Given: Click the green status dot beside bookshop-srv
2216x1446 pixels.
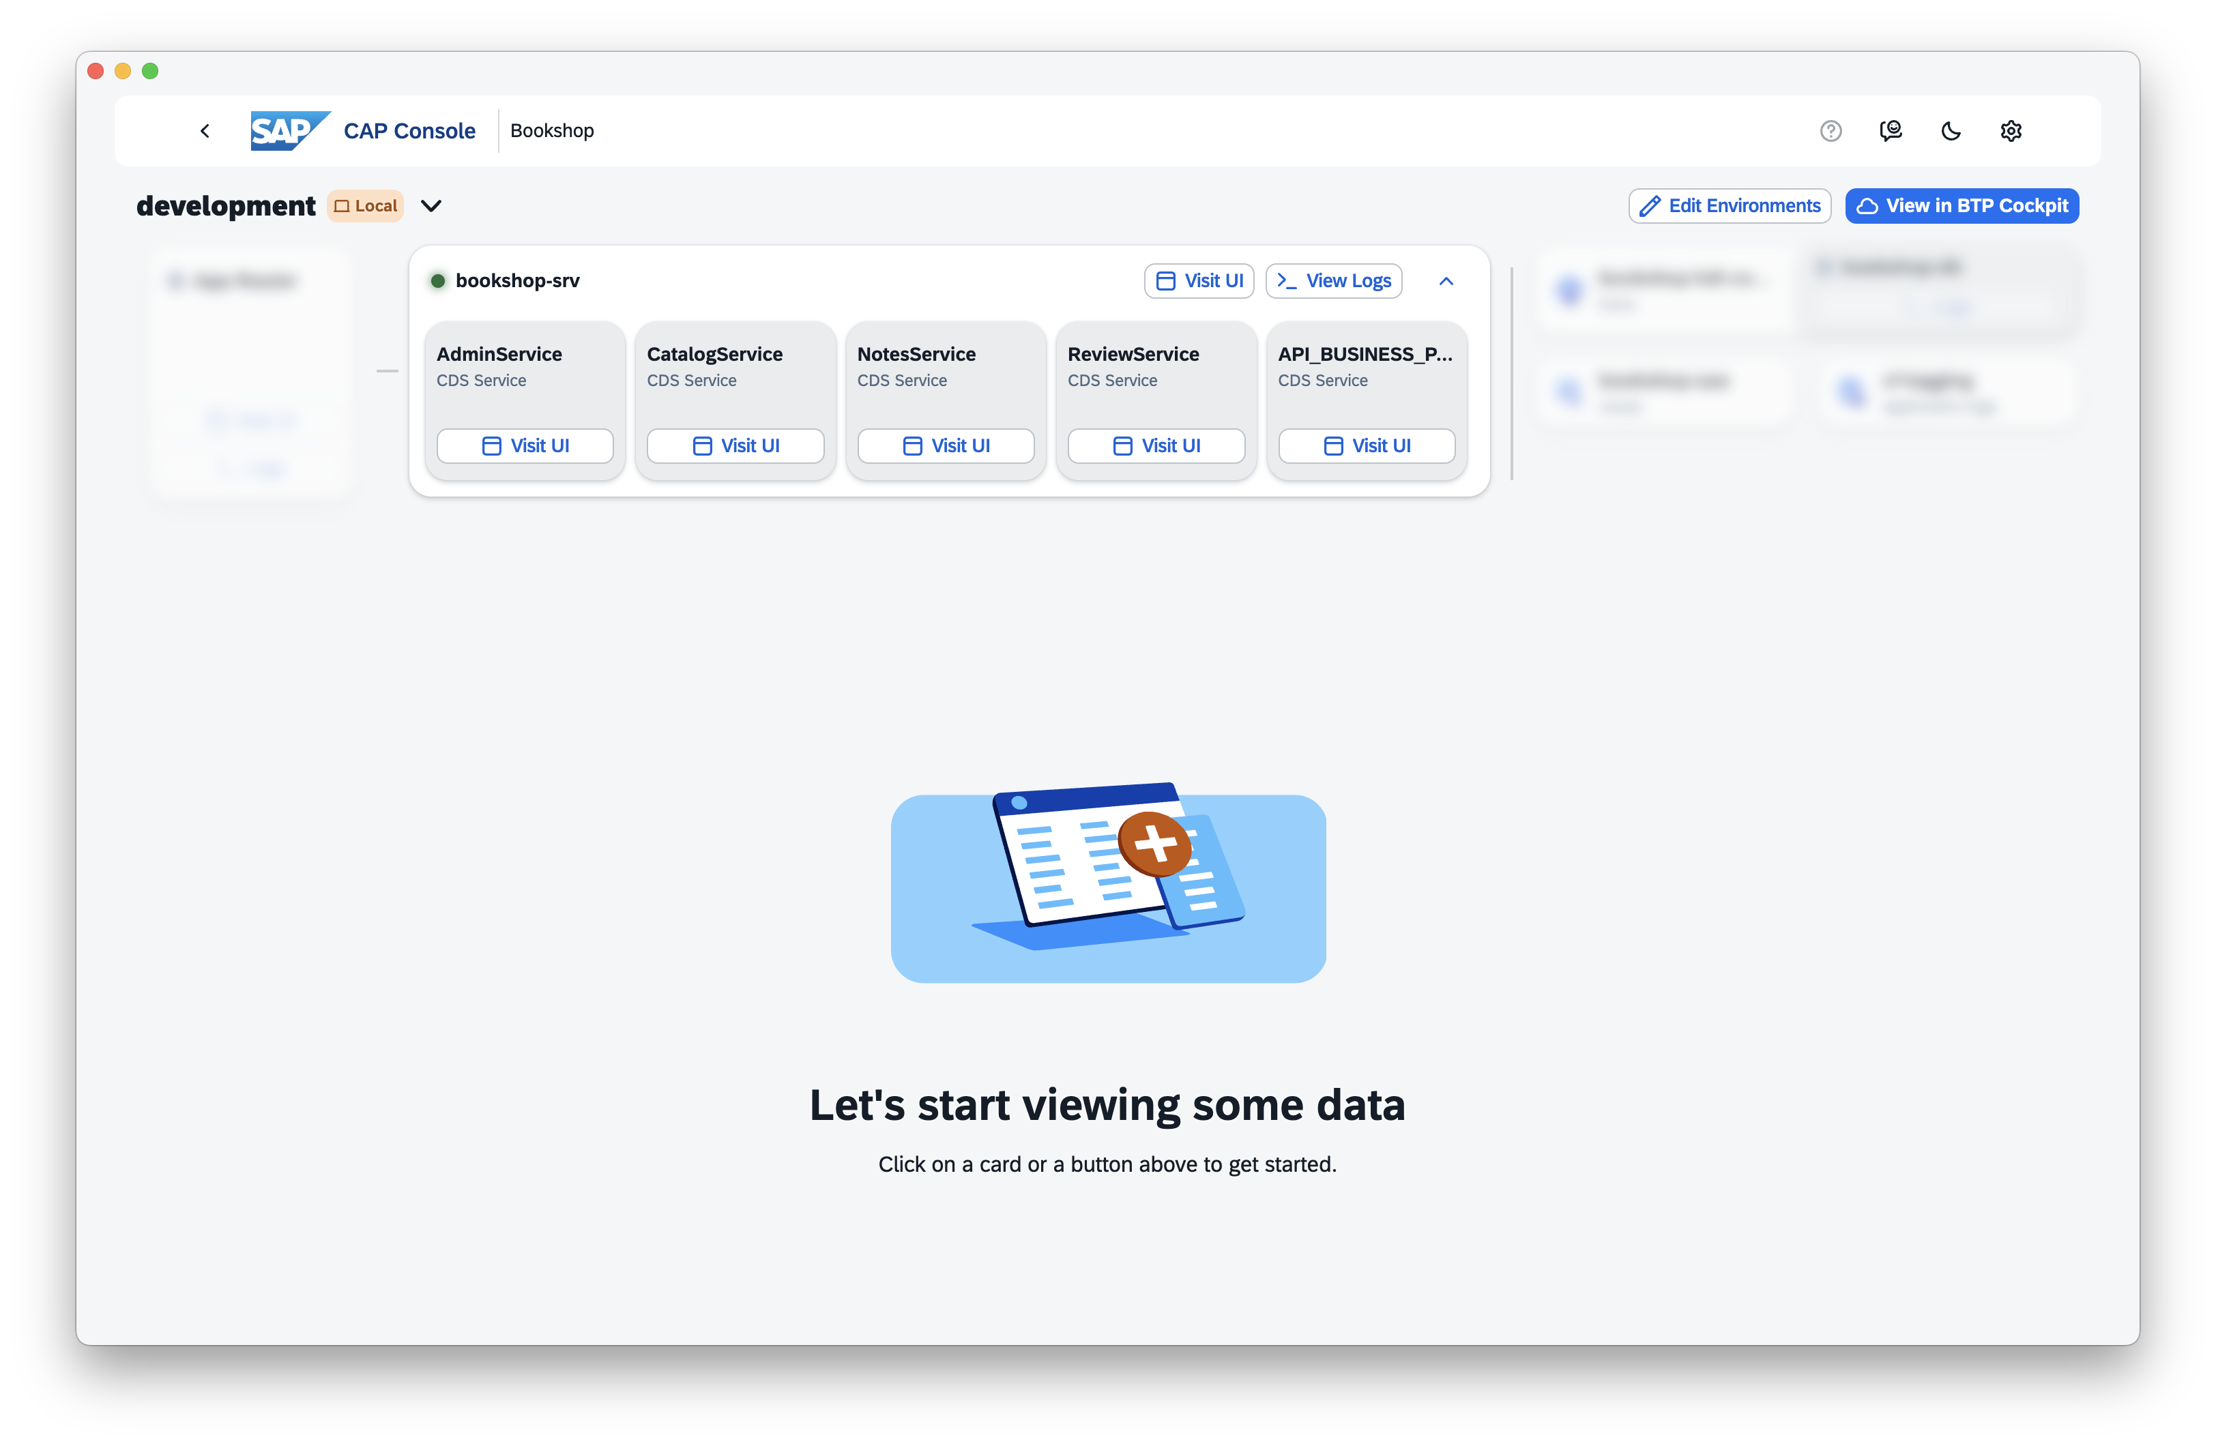Looking at the screenshot, I should click(439, 280).
